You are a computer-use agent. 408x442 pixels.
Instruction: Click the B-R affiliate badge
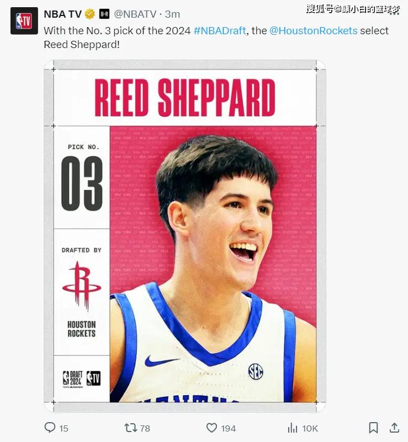pos(104,14)
